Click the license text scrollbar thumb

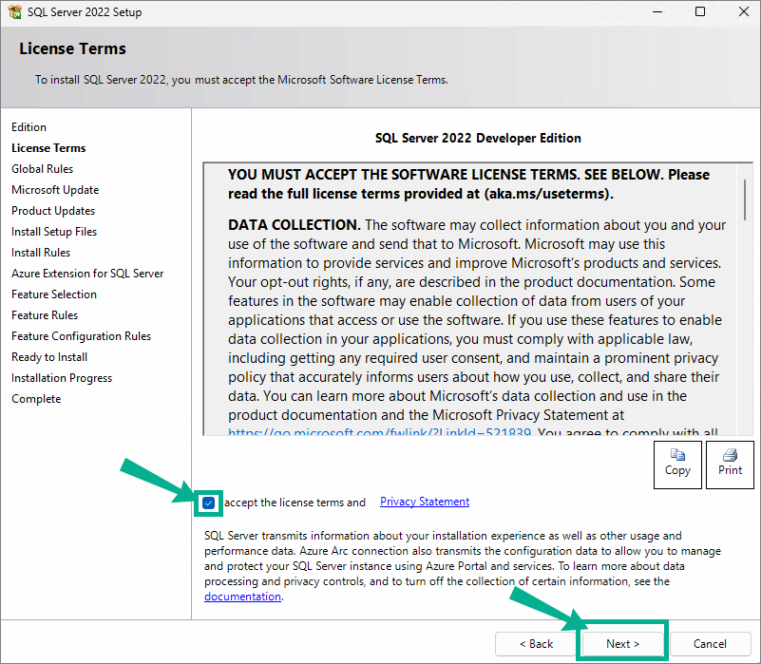click(745, 200)
